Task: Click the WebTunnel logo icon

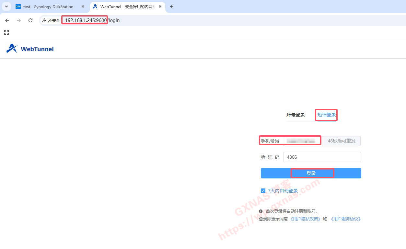Action: click(12, 49)
